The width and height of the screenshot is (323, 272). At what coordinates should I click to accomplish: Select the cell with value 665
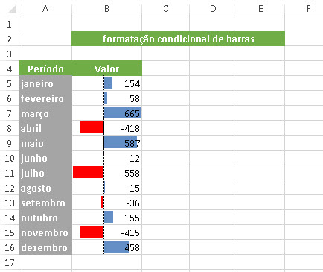[106, 113]
